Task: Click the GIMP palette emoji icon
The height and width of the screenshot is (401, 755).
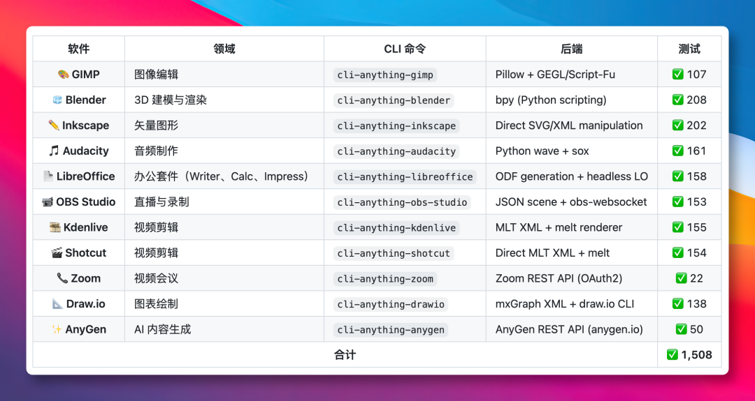Action: 63,75
